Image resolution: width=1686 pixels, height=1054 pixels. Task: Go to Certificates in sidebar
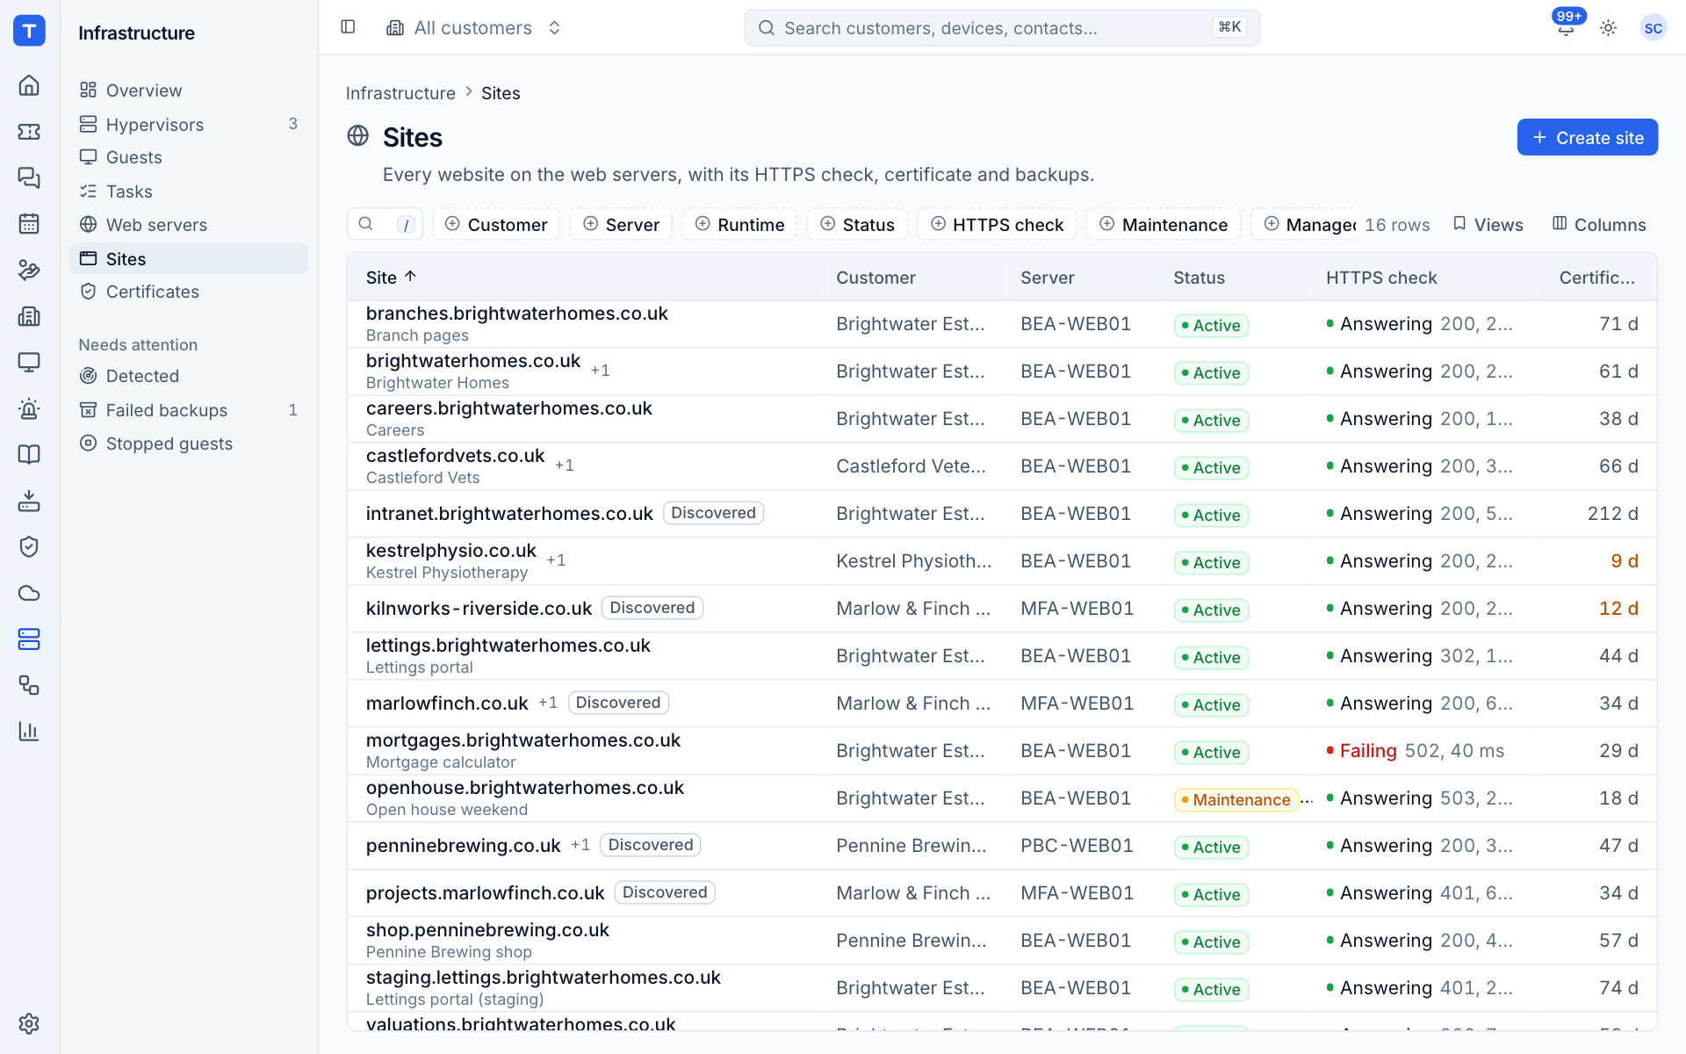[x=189, y=292]
